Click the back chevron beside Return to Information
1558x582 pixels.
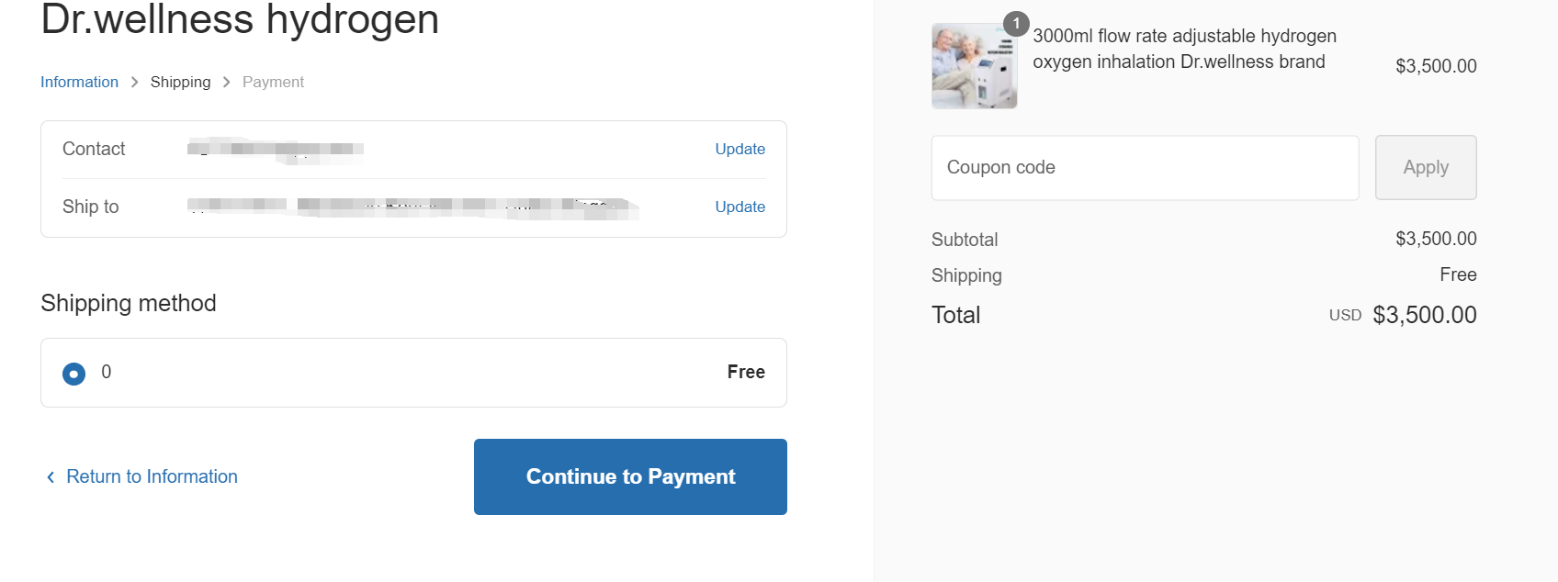[51, 476]
